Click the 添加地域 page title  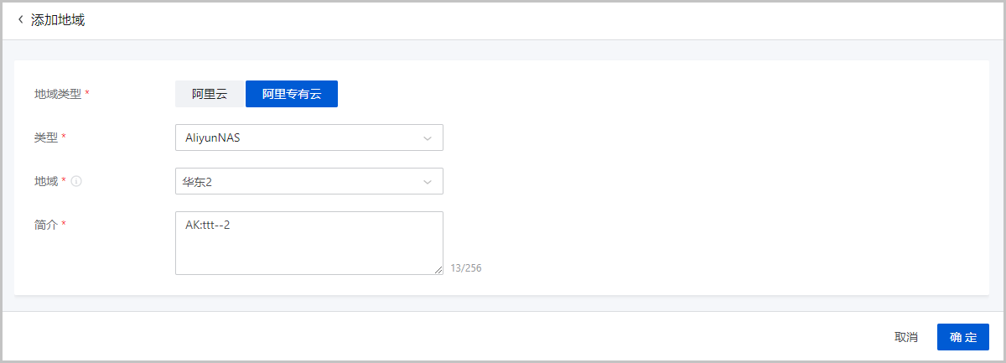58,20
